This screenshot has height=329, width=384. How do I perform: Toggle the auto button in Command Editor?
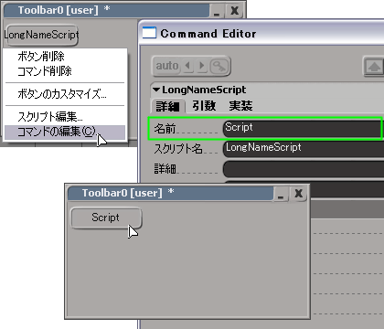click(x=167, y=66)
